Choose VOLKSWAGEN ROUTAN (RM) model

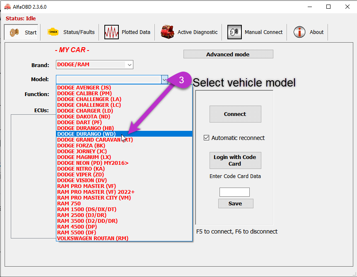124,238
